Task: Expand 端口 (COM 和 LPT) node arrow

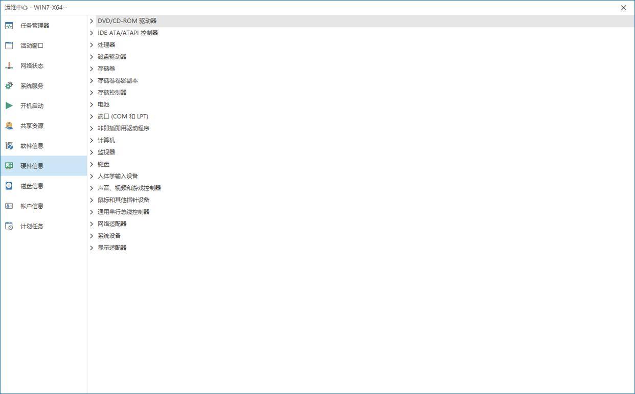Action: (92, 116)
